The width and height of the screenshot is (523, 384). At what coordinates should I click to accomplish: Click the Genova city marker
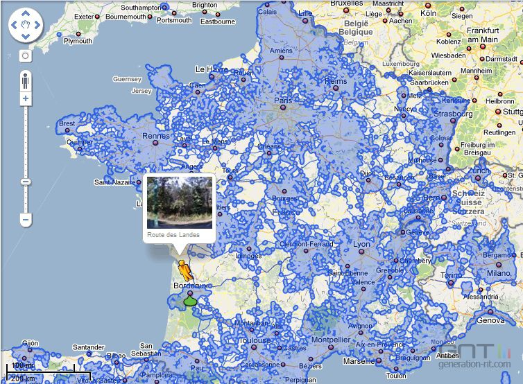490,312
